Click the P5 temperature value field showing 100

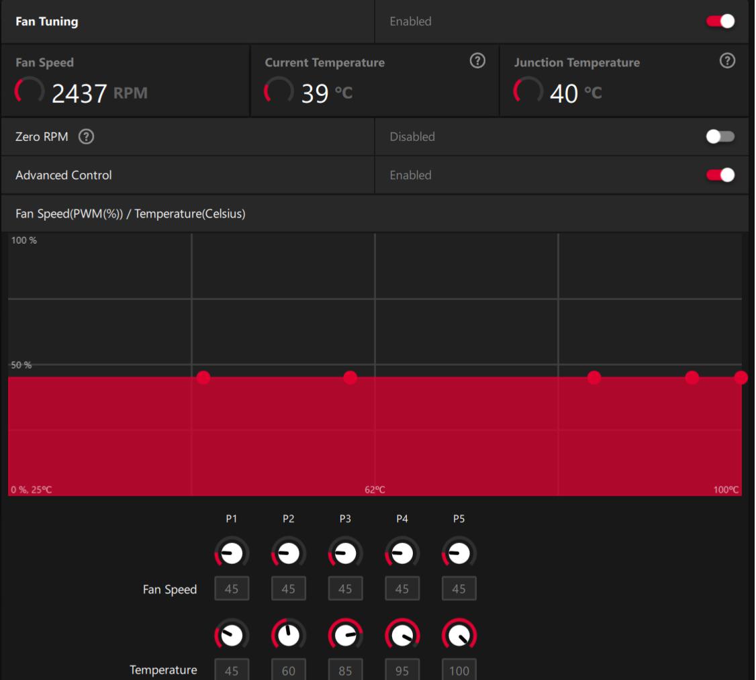coord(459,670)
